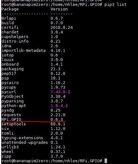Click the certifi version 2018.8.24
This screenshot has height=164, width=138.
tap(62, 27)
